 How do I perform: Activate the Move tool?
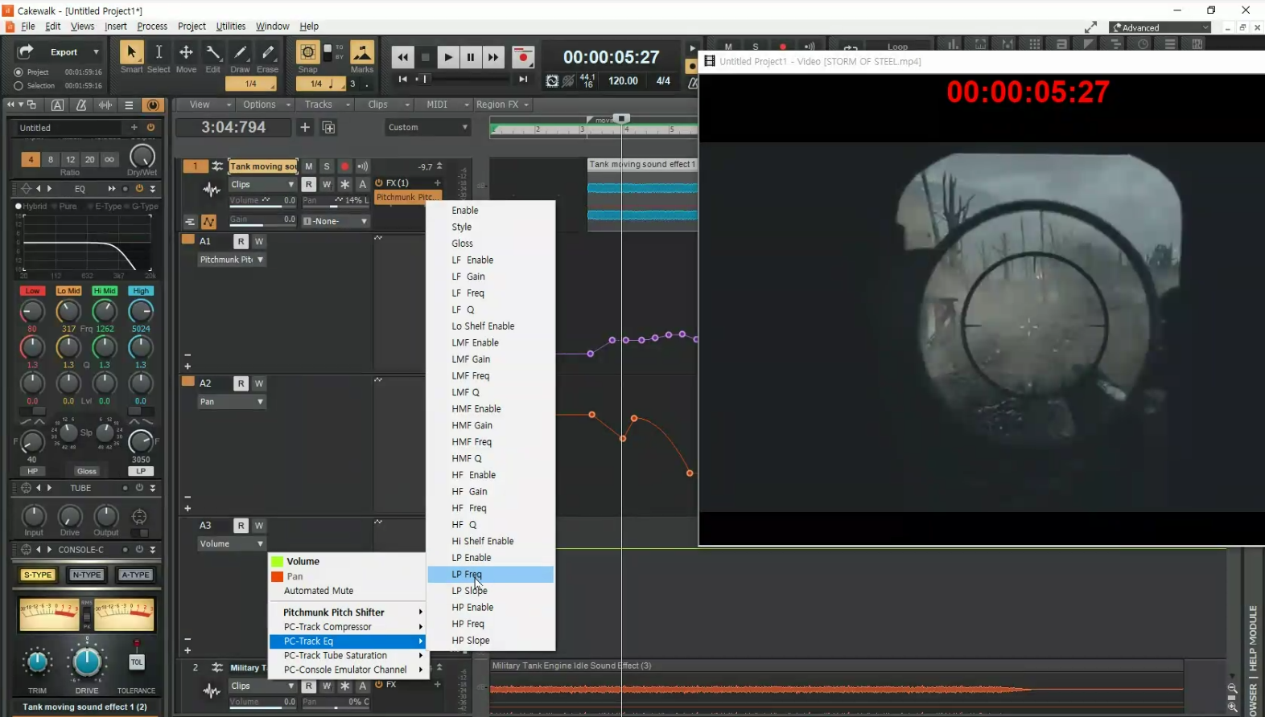[186, 53]
